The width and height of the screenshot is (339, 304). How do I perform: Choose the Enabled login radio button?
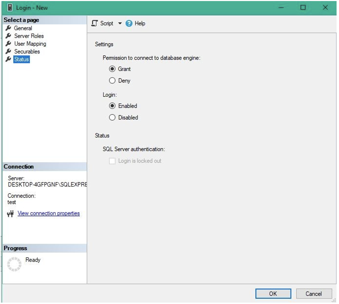112,106
